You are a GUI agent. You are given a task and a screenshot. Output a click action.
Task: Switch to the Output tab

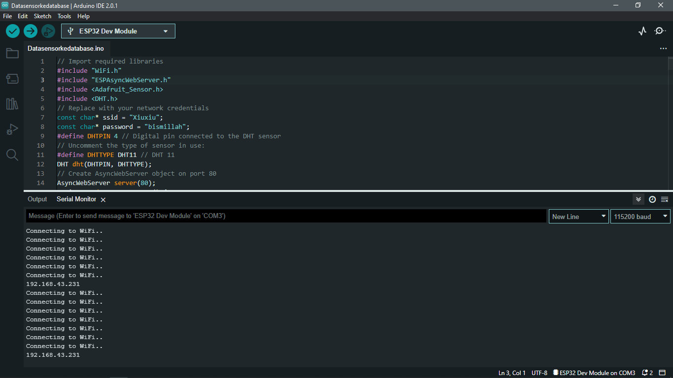click(37, 199)
